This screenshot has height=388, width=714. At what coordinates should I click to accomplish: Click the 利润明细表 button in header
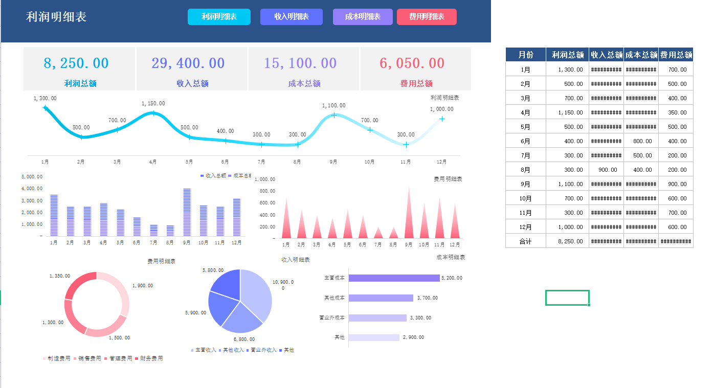point(219,17)
